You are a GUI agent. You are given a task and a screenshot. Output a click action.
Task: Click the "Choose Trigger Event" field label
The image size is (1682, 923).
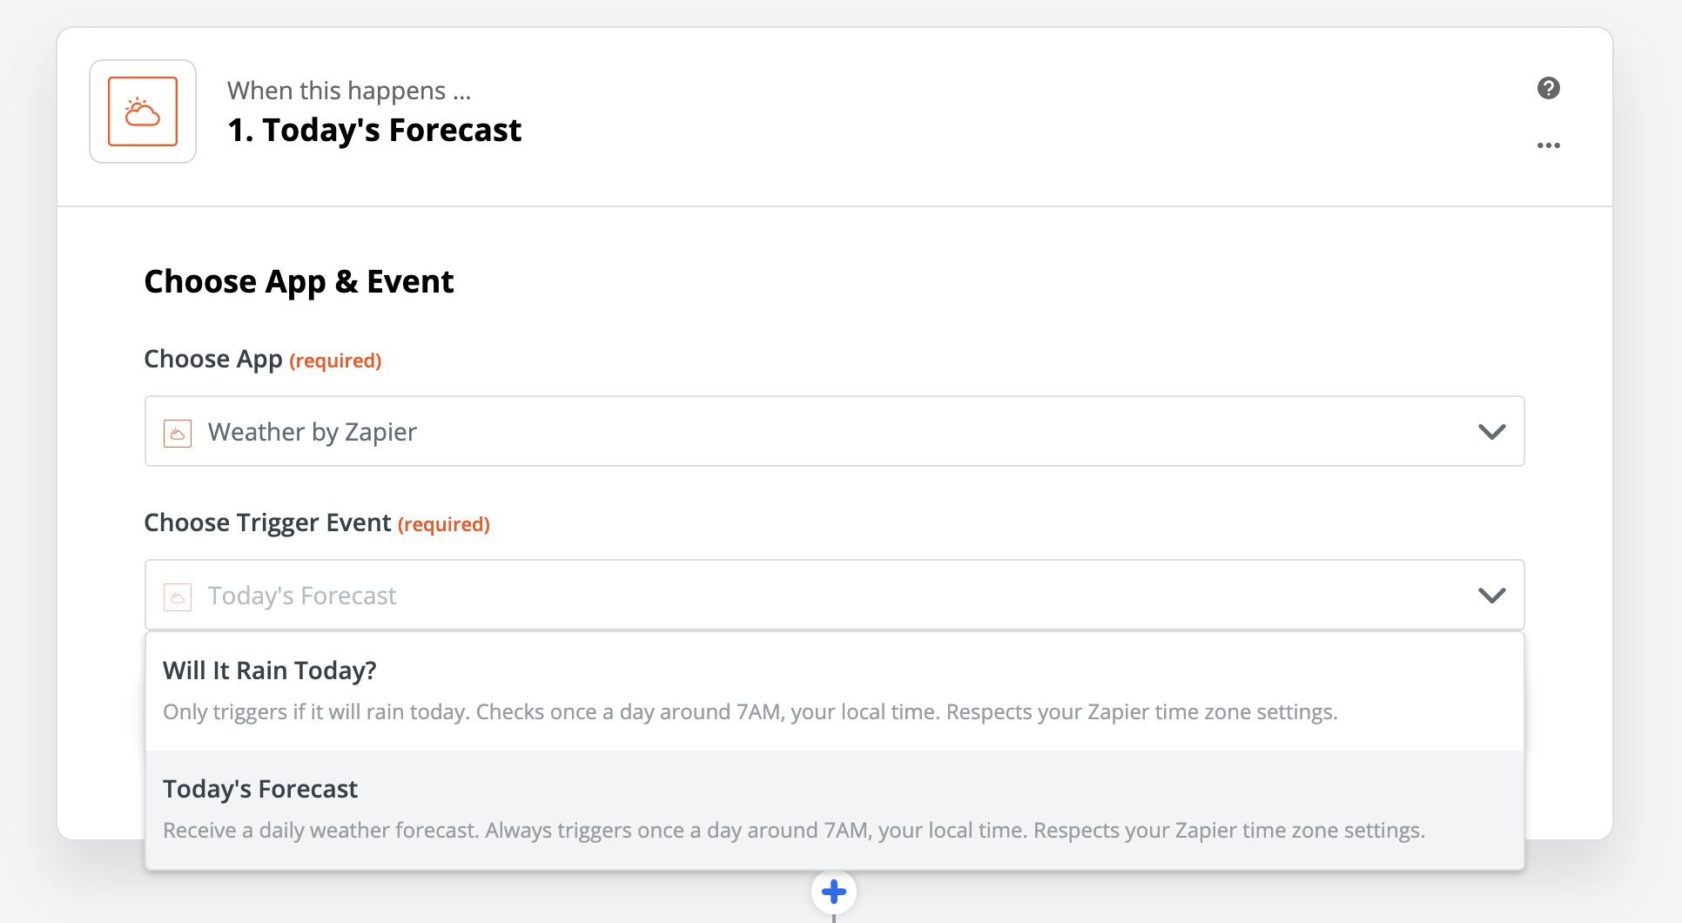click(x=267, y=522)
